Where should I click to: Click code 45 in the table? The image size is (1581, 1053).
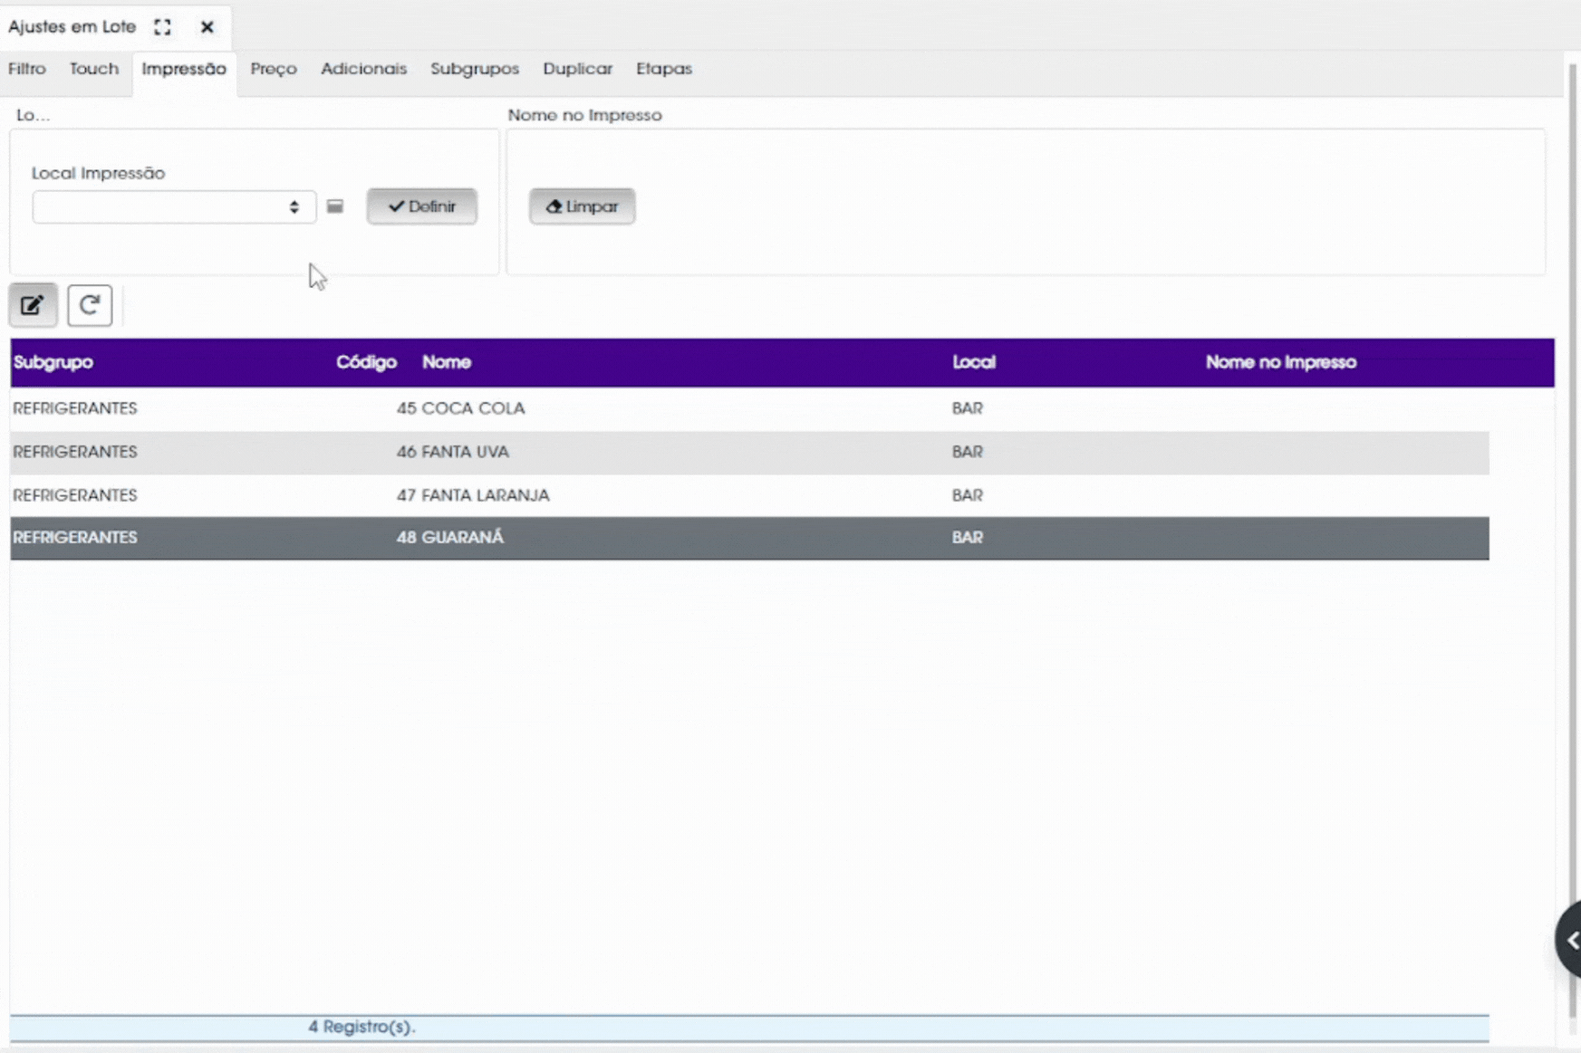point(406,408)
